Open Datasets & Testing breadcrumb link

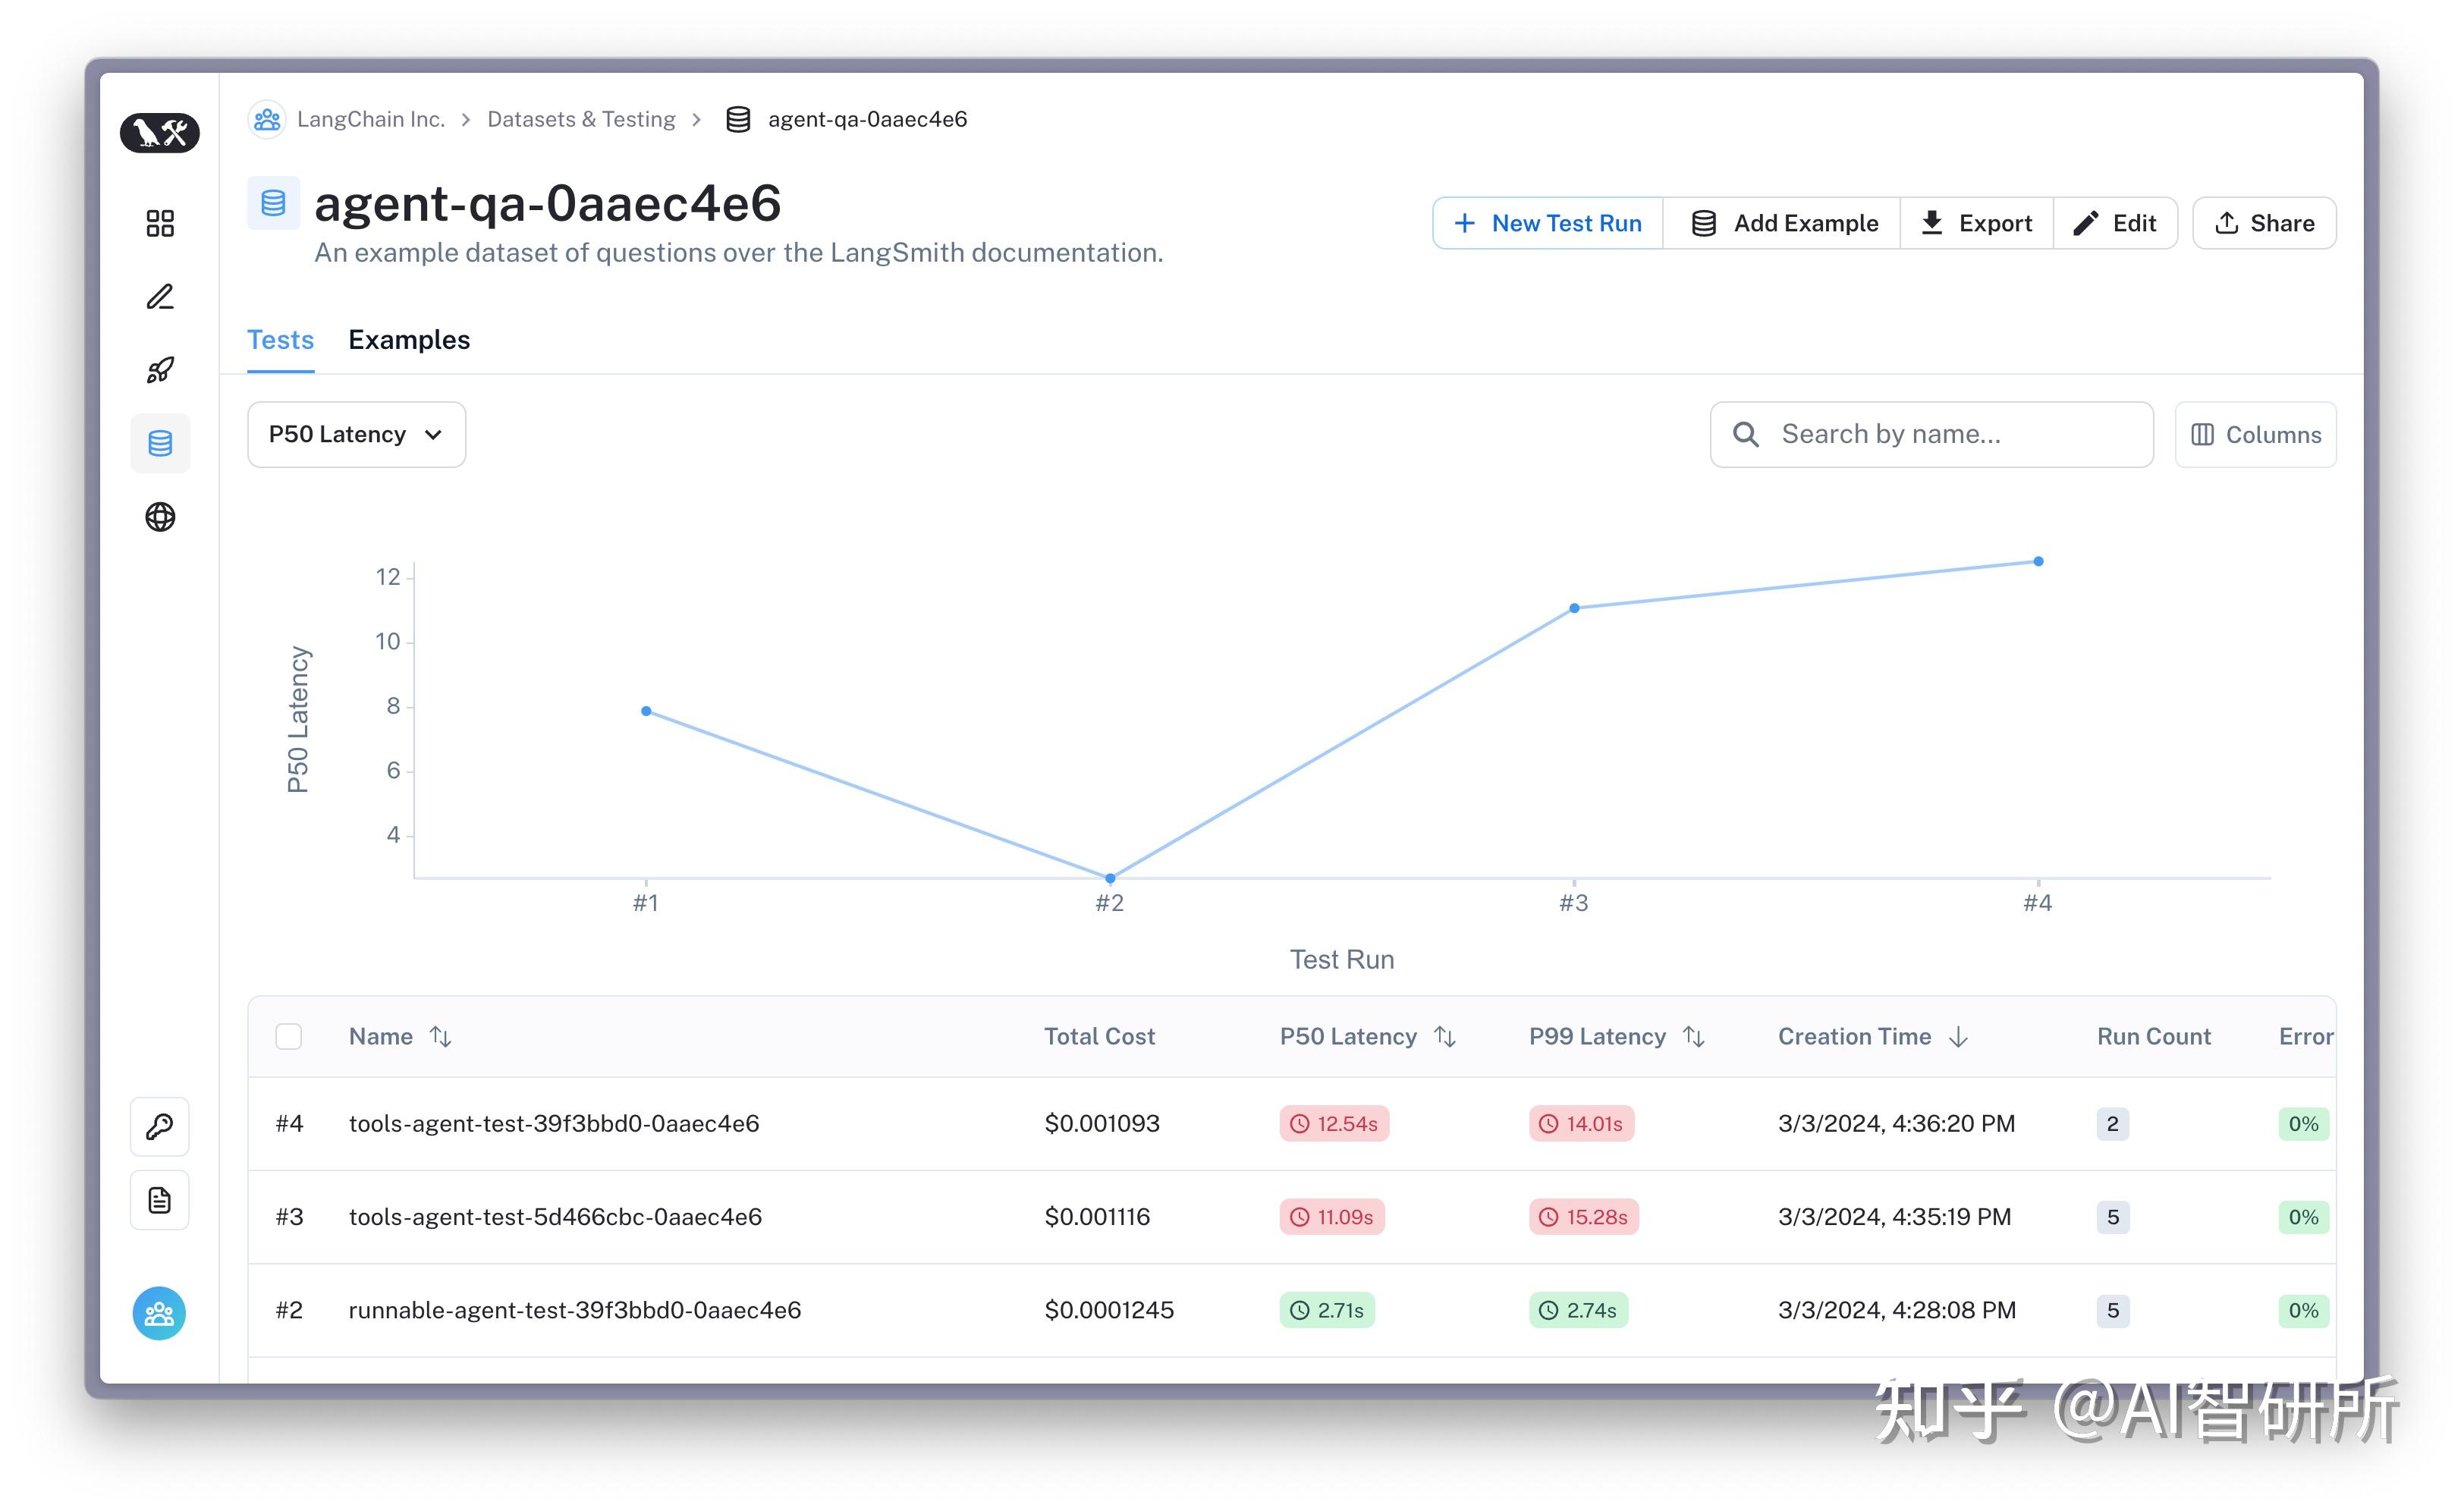(x=581, y=119)
